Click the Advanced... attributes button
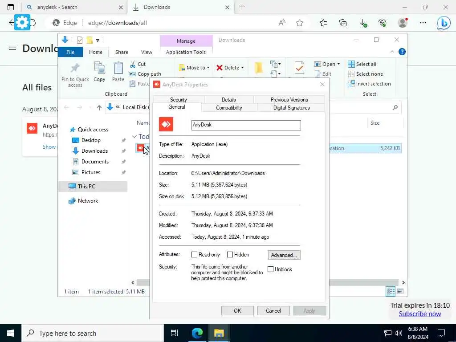Screen dimensions: 456x342 pos(284,255)
